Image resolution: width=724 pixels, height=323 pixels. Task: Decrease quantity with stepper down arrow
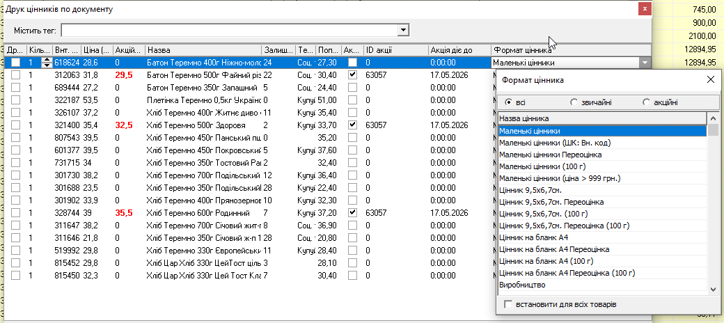click(47, 65)
